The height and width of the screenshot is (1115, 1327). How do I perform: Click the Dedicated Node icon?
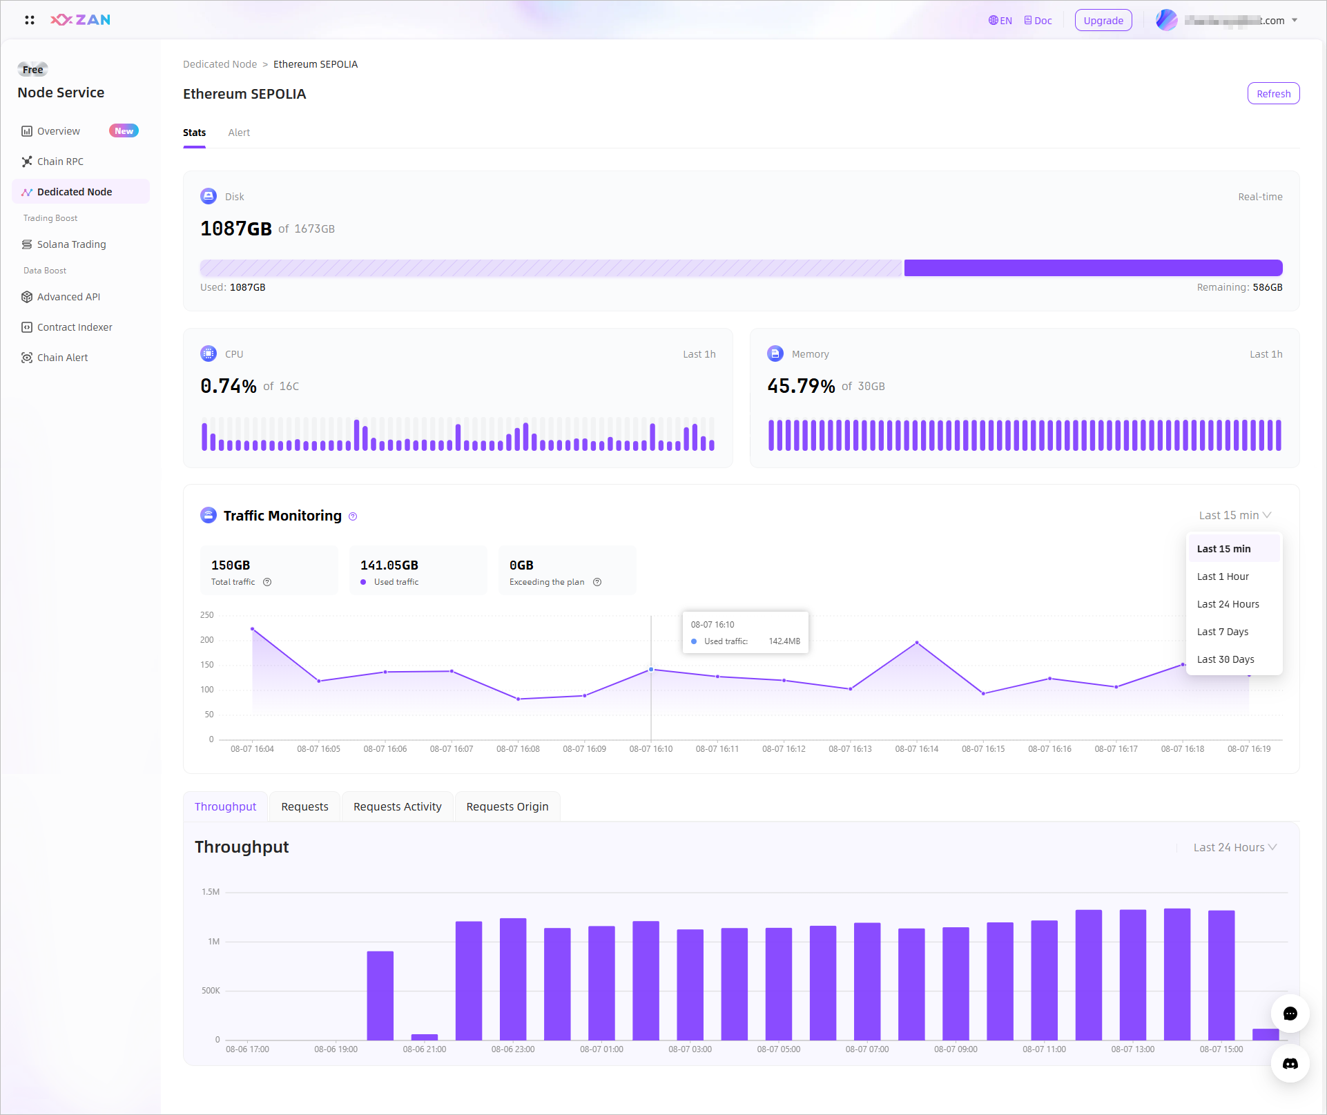(27, 192)
